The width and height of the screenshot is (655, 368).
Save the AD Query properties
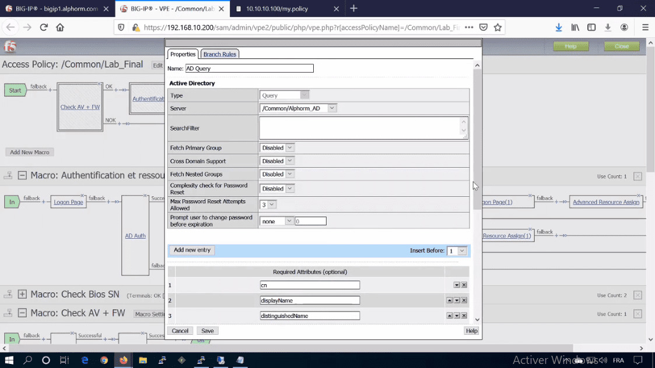click(207, 330)
